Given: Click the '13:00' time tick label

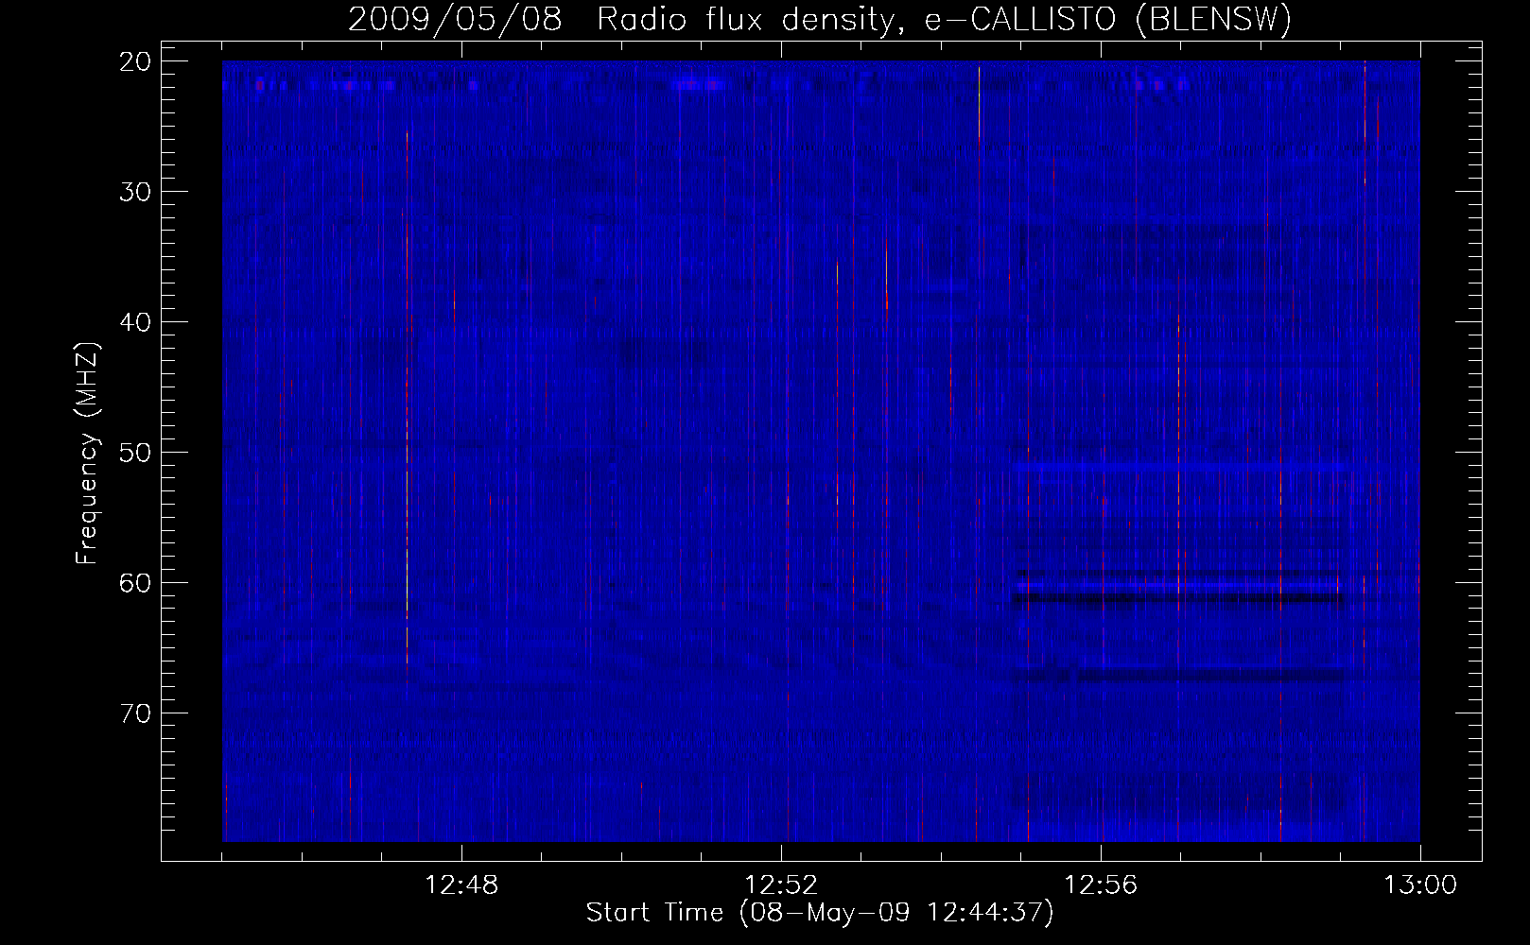Looking at the screenshot, I should pos(1420,885).
